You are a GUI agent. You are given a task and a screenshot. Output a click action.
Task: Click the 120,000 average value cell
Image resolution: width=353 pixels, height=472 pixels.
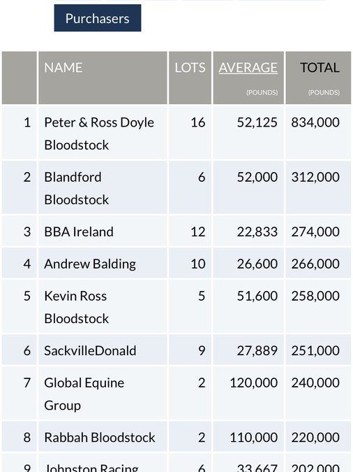coord(253,383)
